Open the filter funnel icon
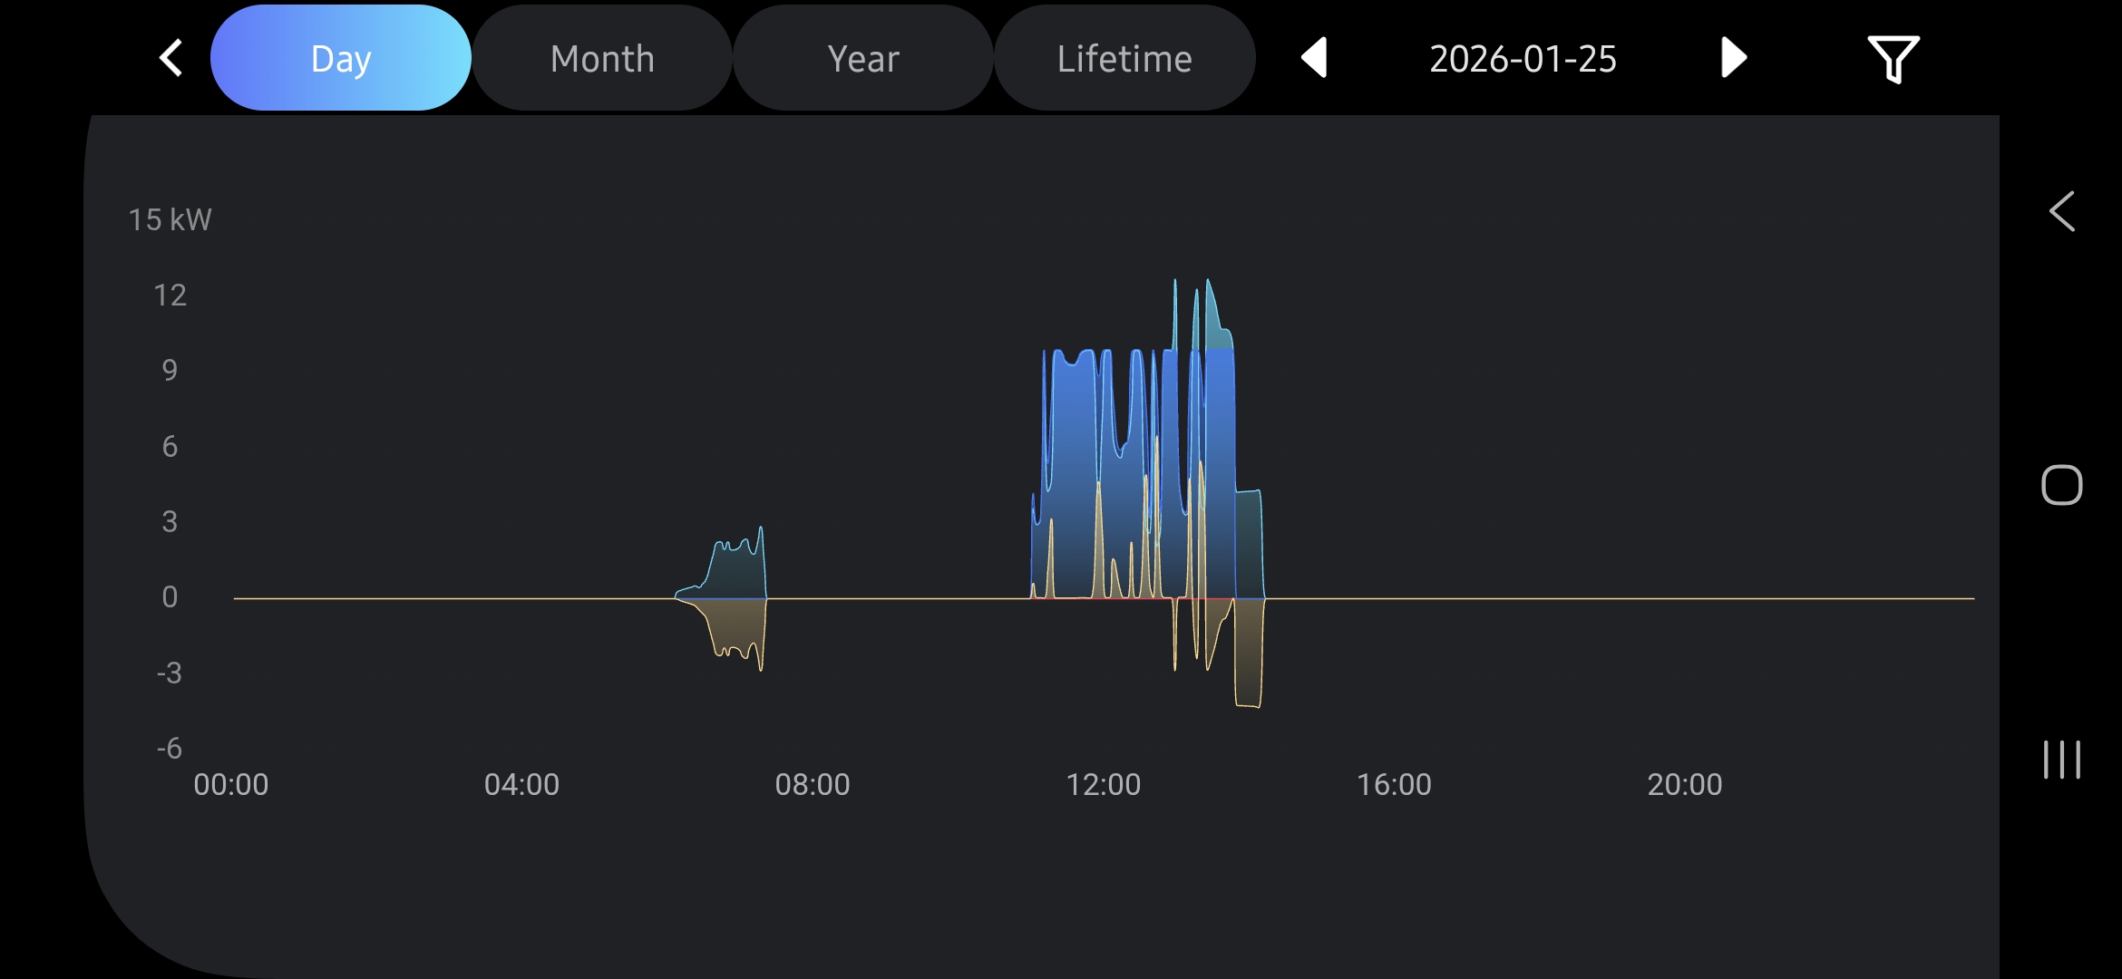The image size is (2122, 979). pos(1893,58)
